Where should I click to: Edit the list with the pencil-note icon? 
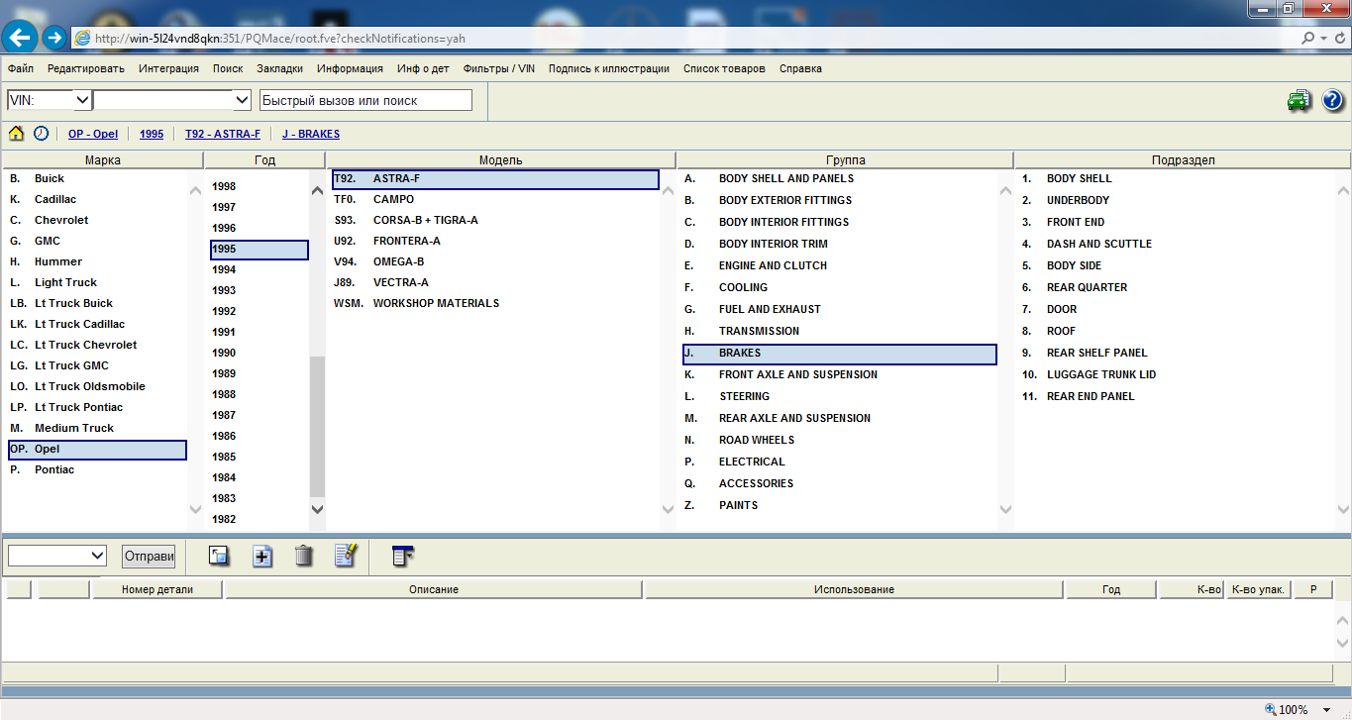pos(346,556)
